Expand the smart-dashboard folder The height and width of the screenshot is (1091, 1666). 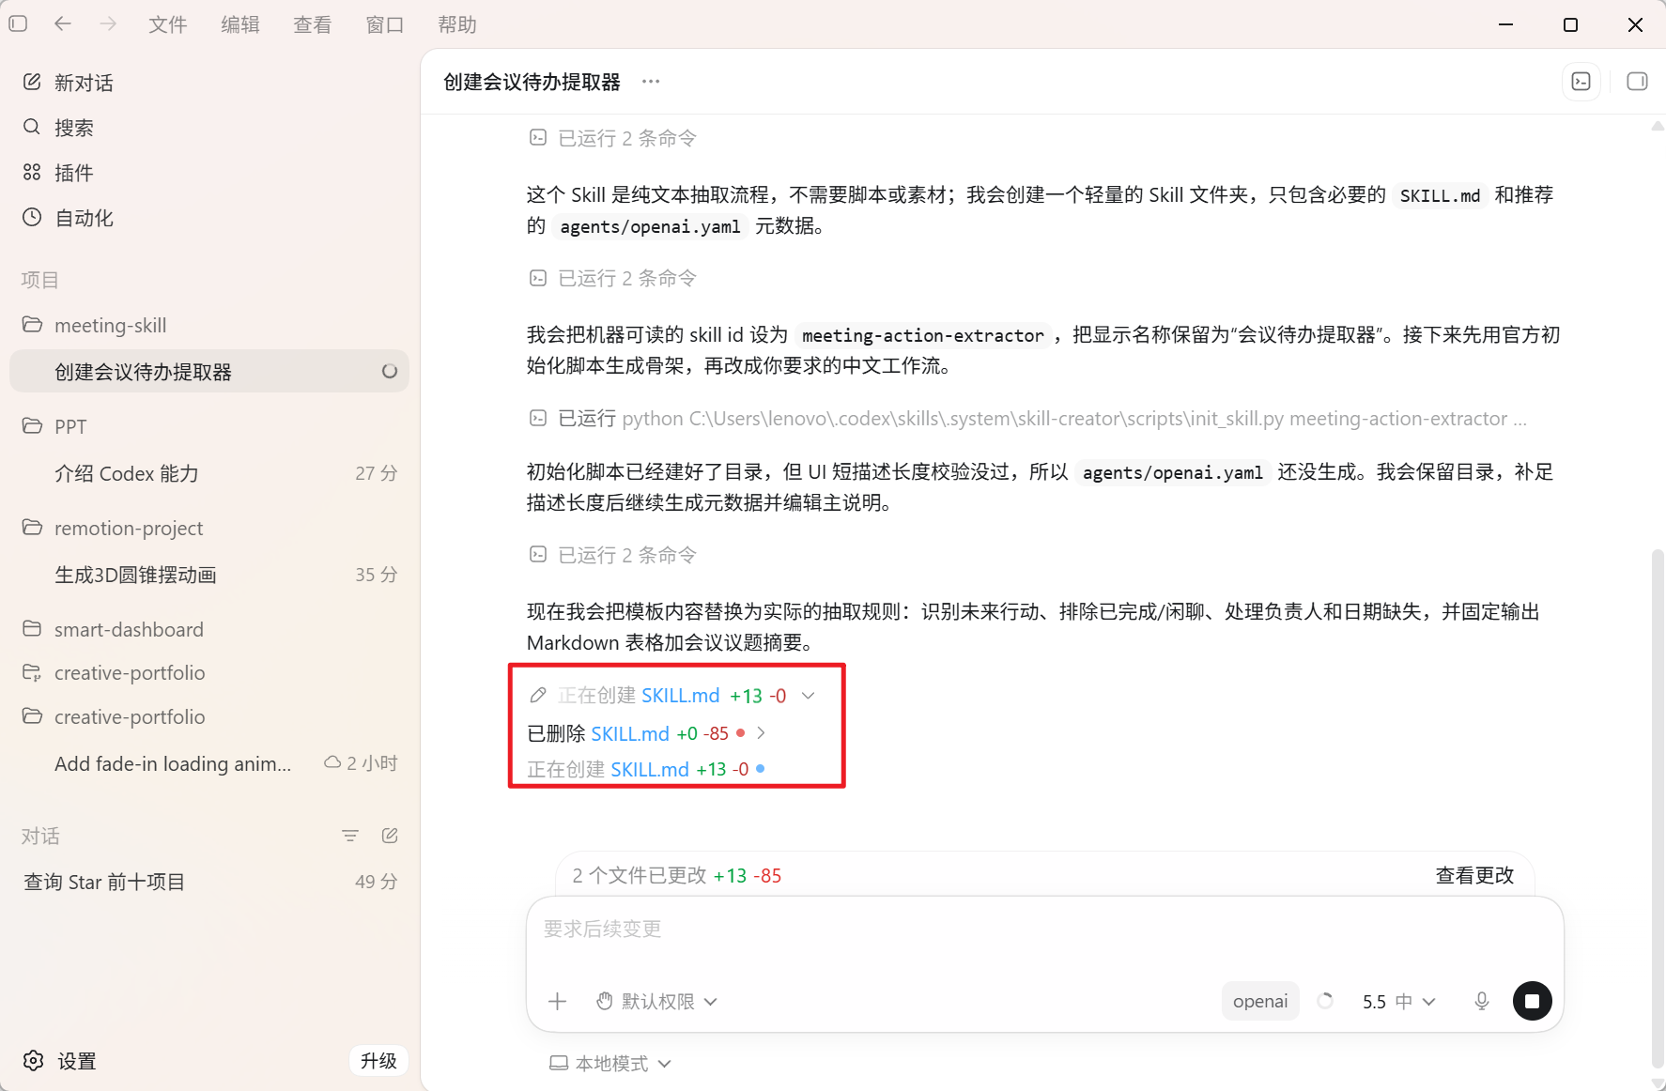click(x=209, y=629)
